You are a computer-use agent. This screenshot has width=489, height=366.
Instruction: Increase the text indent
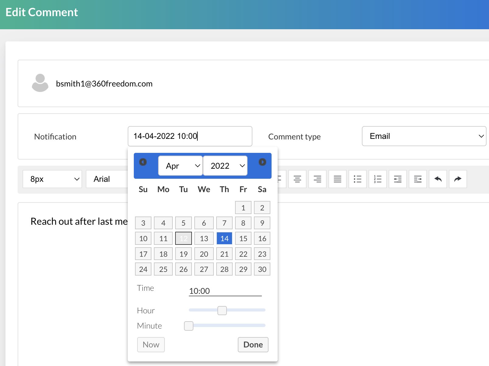[418, 179]
